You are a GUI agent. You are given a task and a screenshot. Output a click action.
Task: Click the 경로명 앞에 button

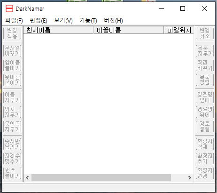click(205, 97)
